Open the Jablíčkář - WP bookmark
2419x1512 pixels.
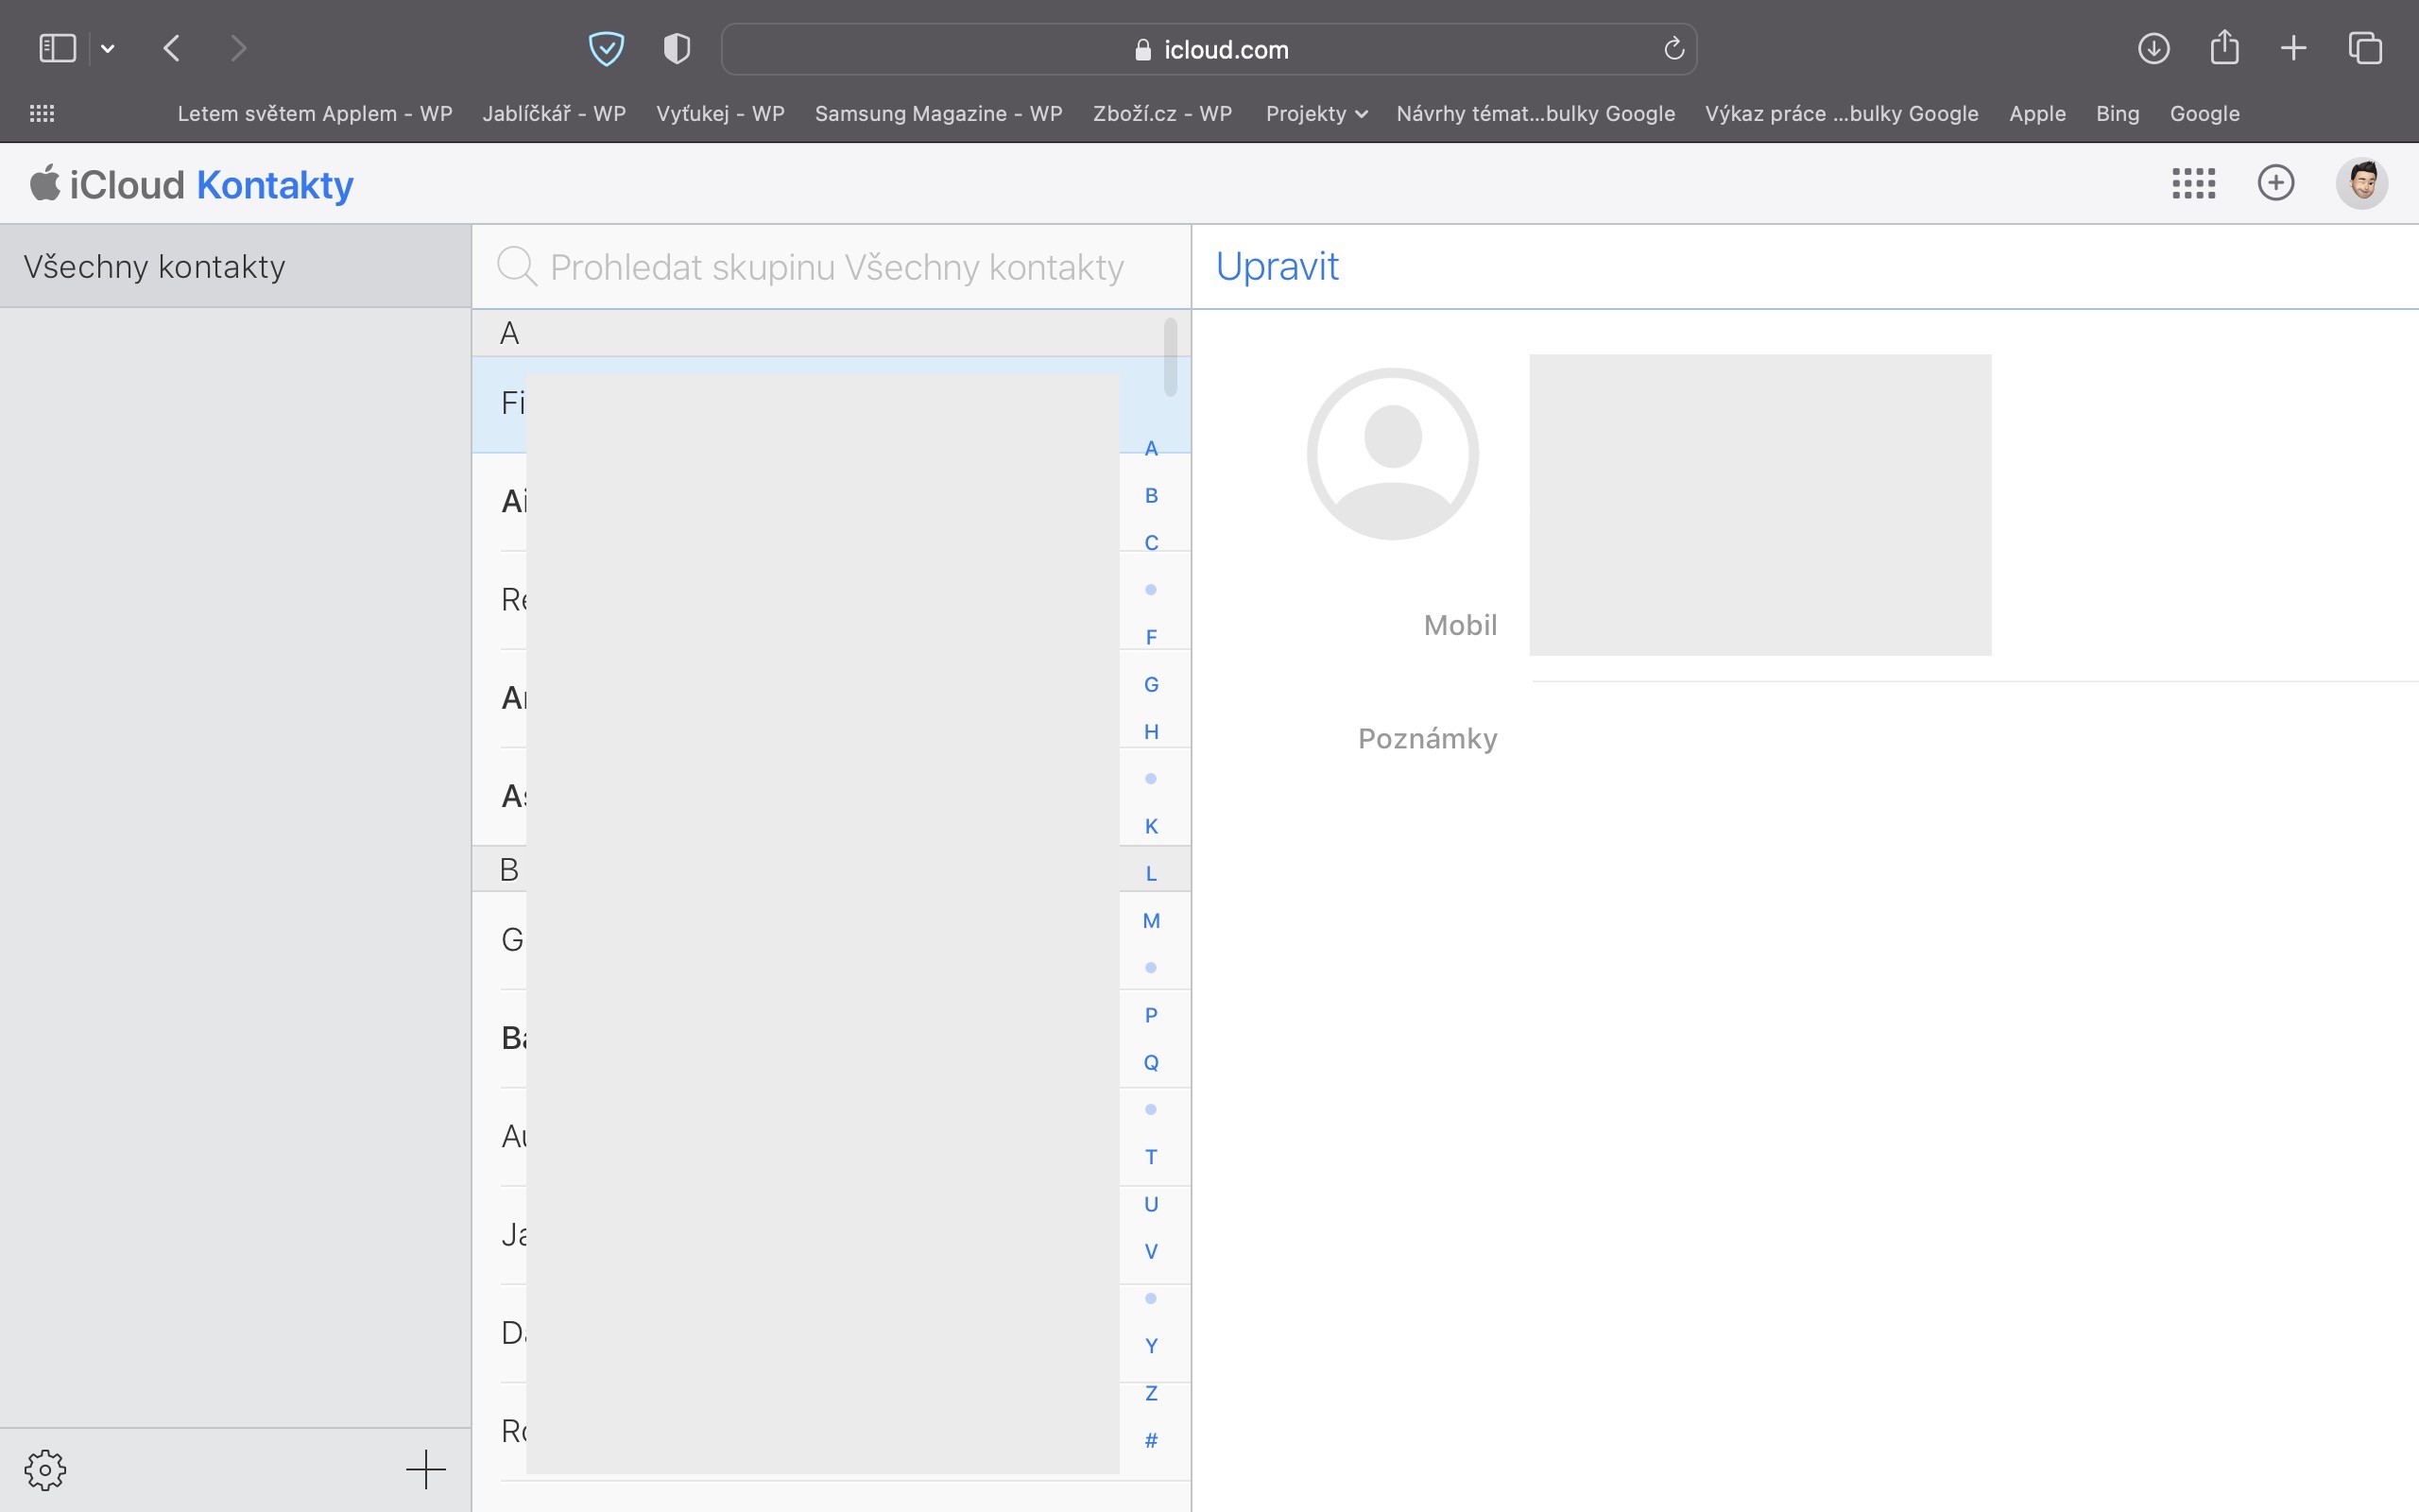click(x=554, y=114)
